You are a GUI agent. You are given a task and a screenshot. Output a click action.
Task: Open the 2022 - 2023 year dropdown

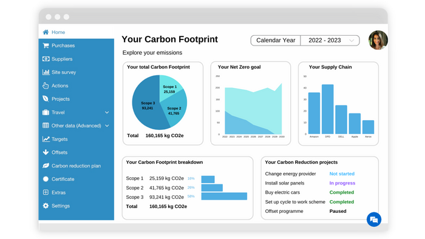coord(330,40)
